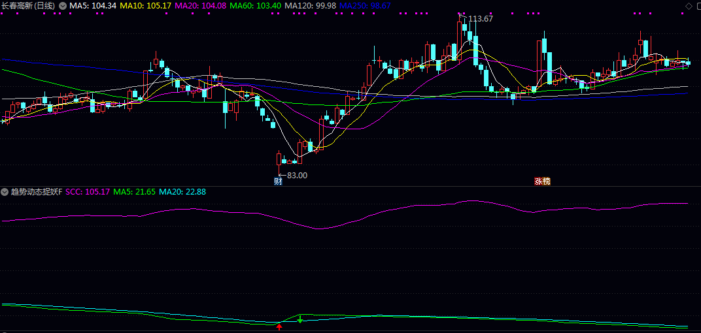Click the rightmost diamond icon at top right

[696, 6]
